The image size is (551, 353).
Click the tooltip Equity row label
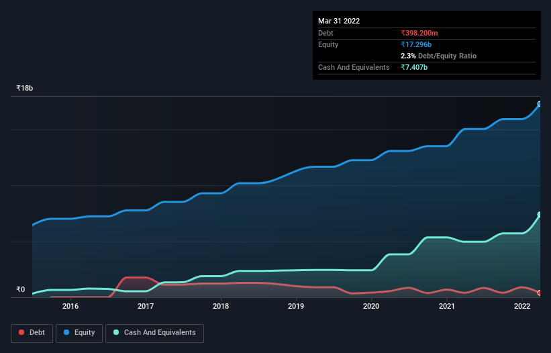point(328,44)
